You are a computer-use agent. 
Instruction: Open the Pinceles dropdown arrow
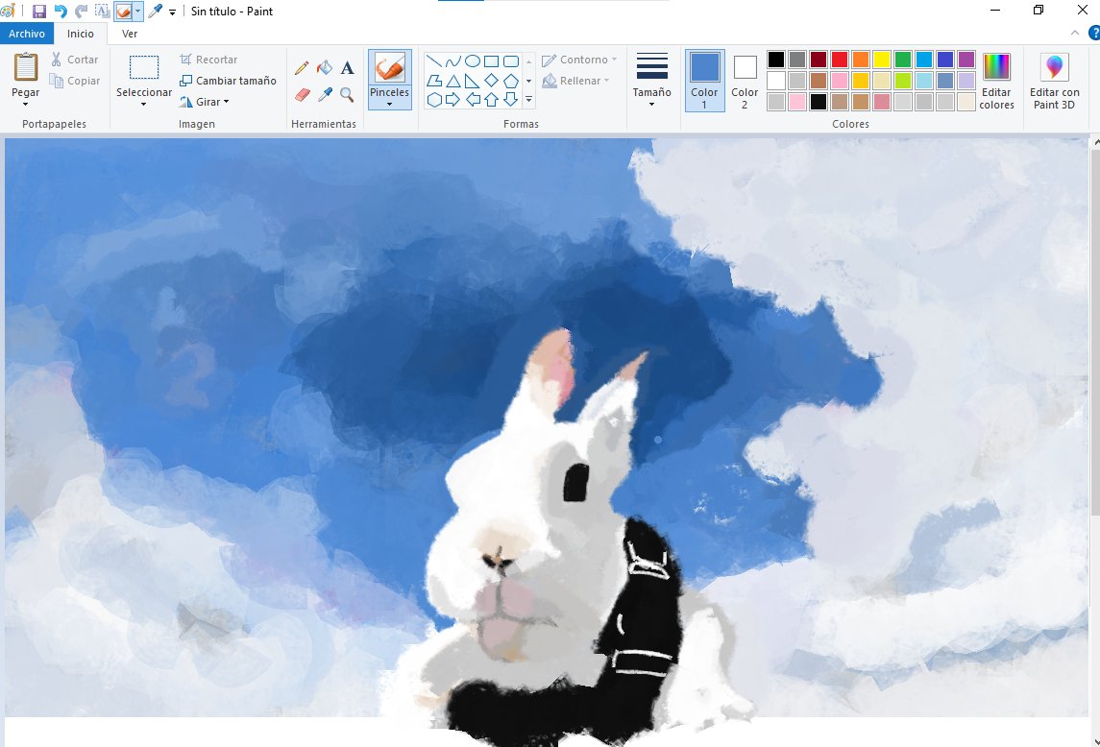(389, 105)
